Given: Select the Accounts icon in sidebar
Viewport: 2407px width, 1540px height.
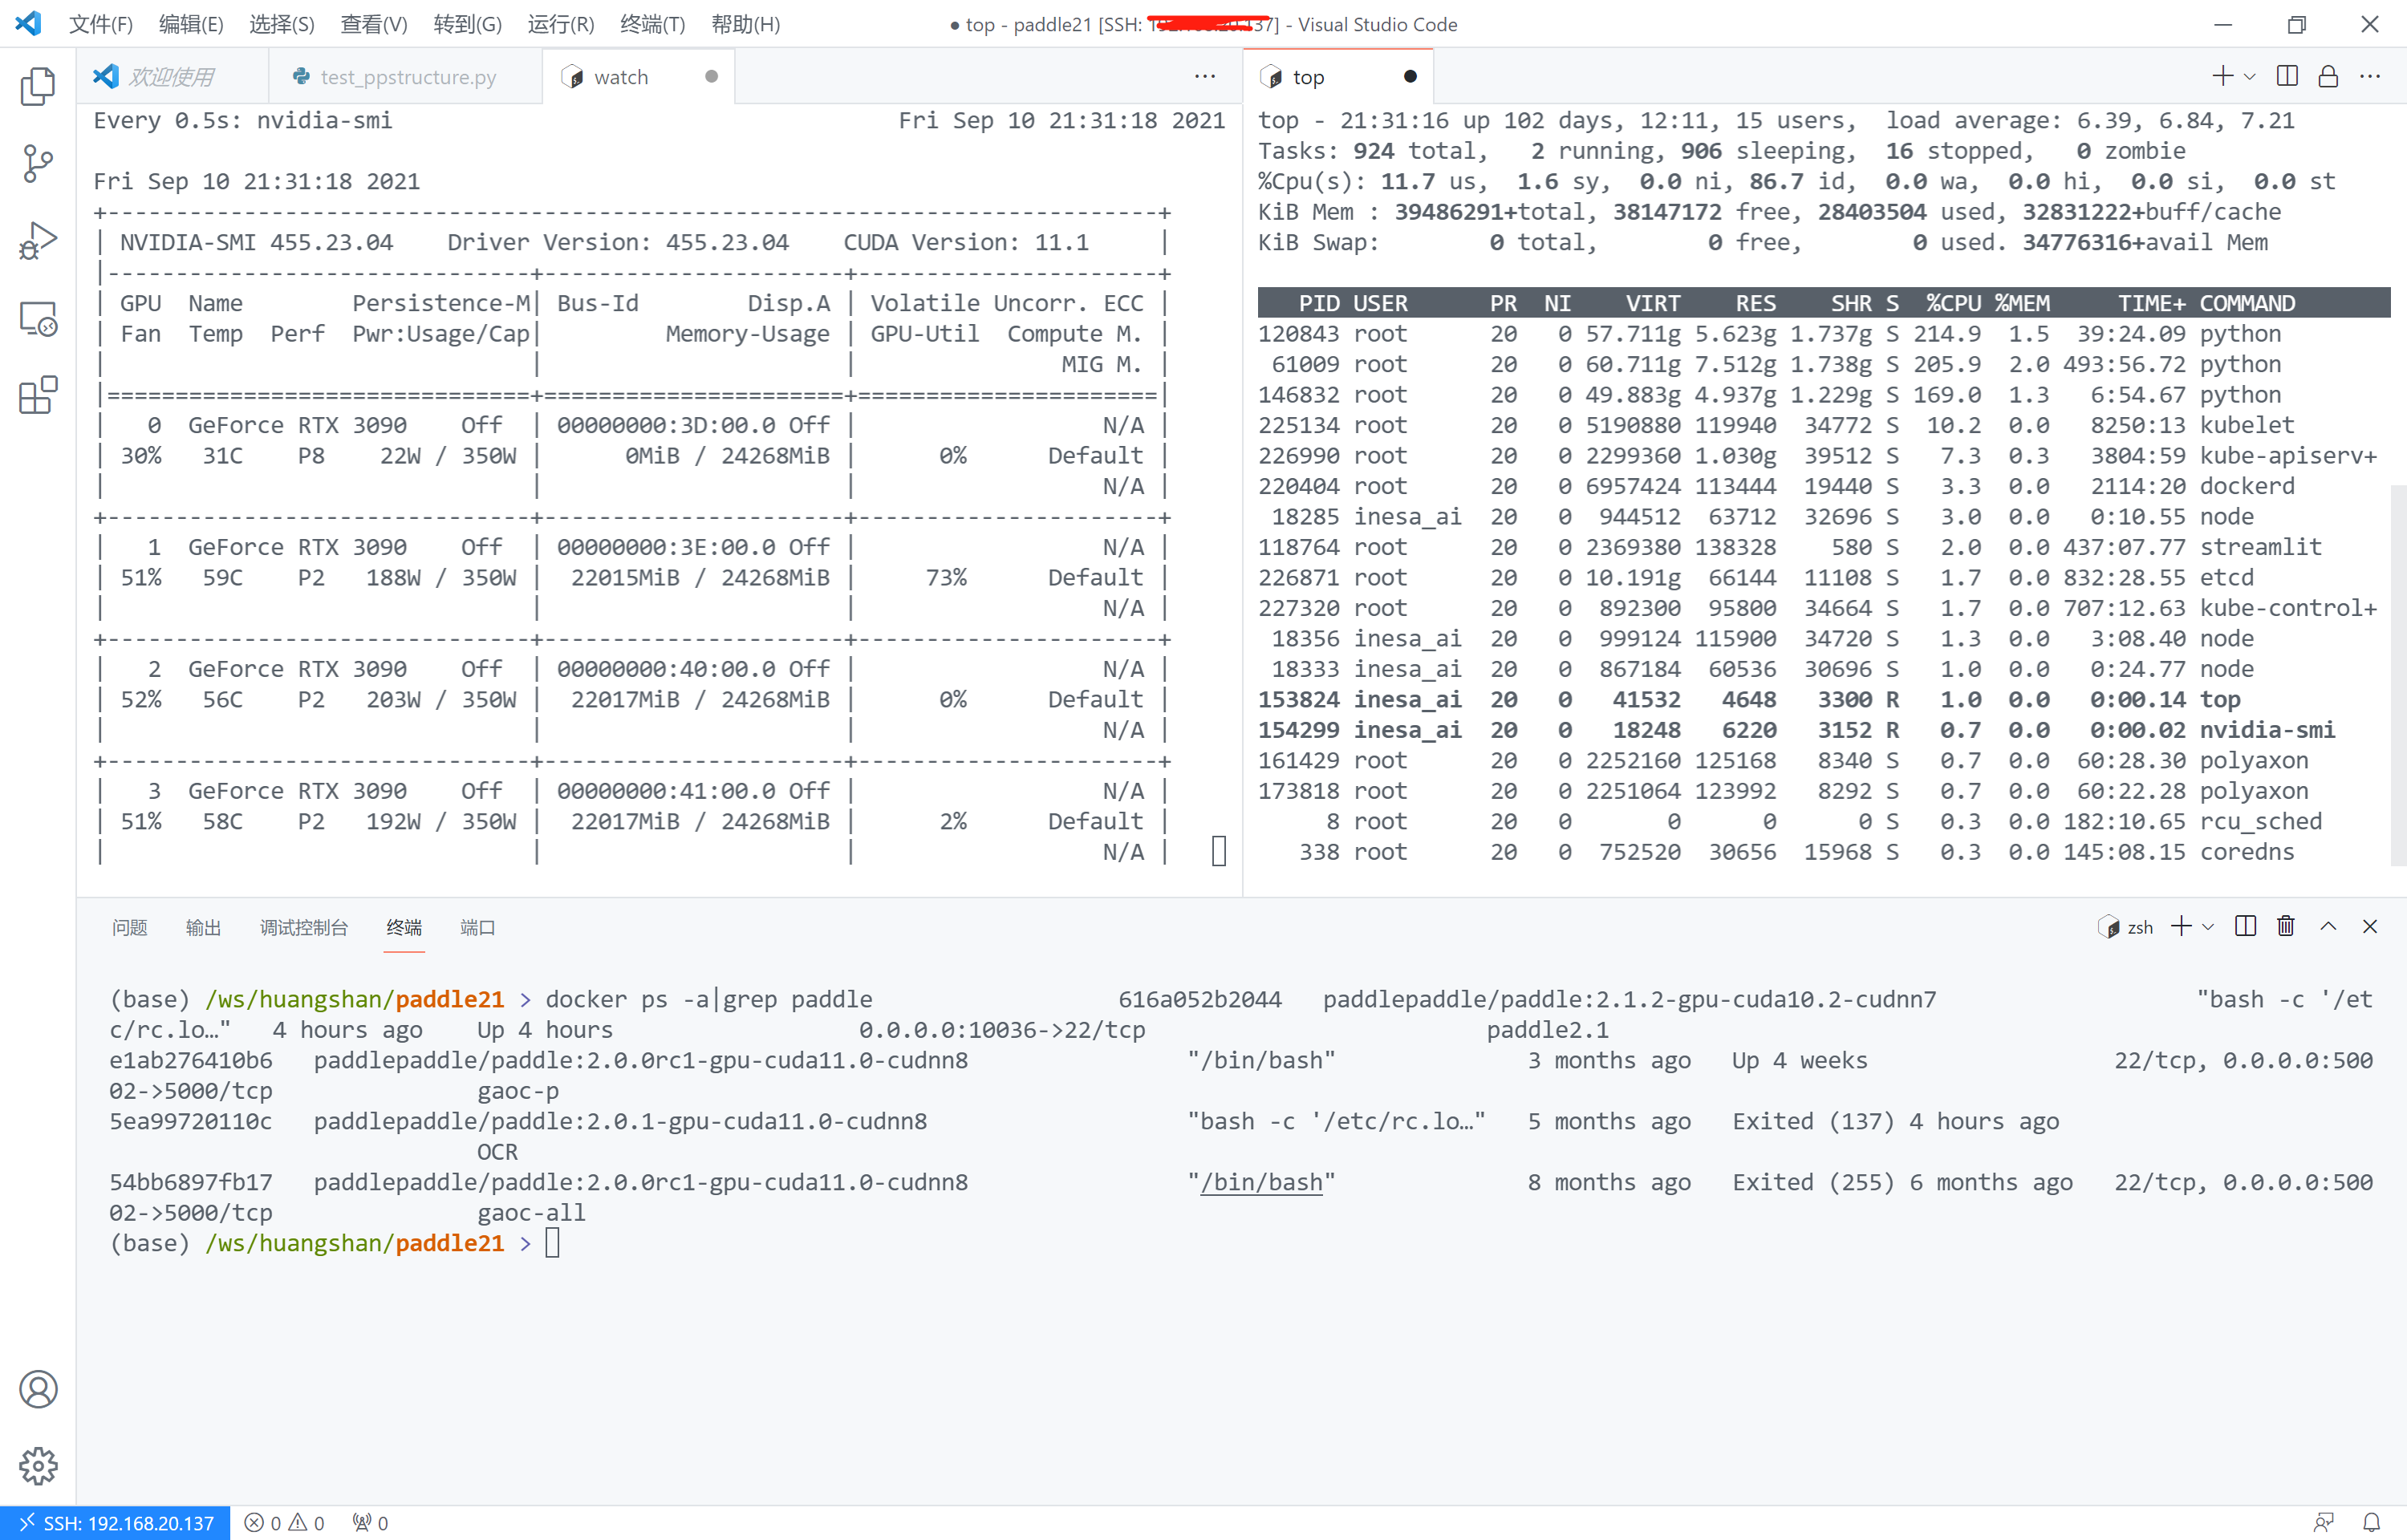Looking at the screenshot, I should [x=39, y=1389].
